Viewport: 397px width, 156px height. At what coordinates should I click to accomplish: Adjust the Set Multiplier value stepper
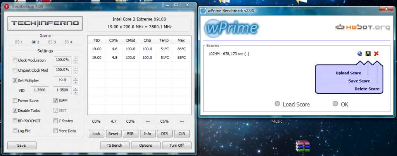tap(76, 81)
